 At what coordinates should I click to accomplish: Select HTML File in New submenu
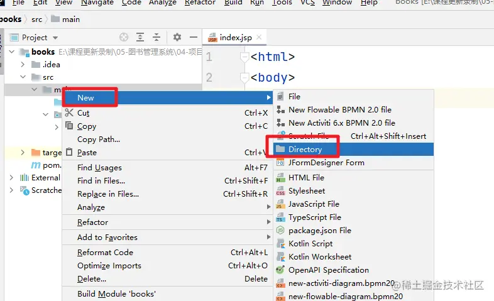point(353,178)
